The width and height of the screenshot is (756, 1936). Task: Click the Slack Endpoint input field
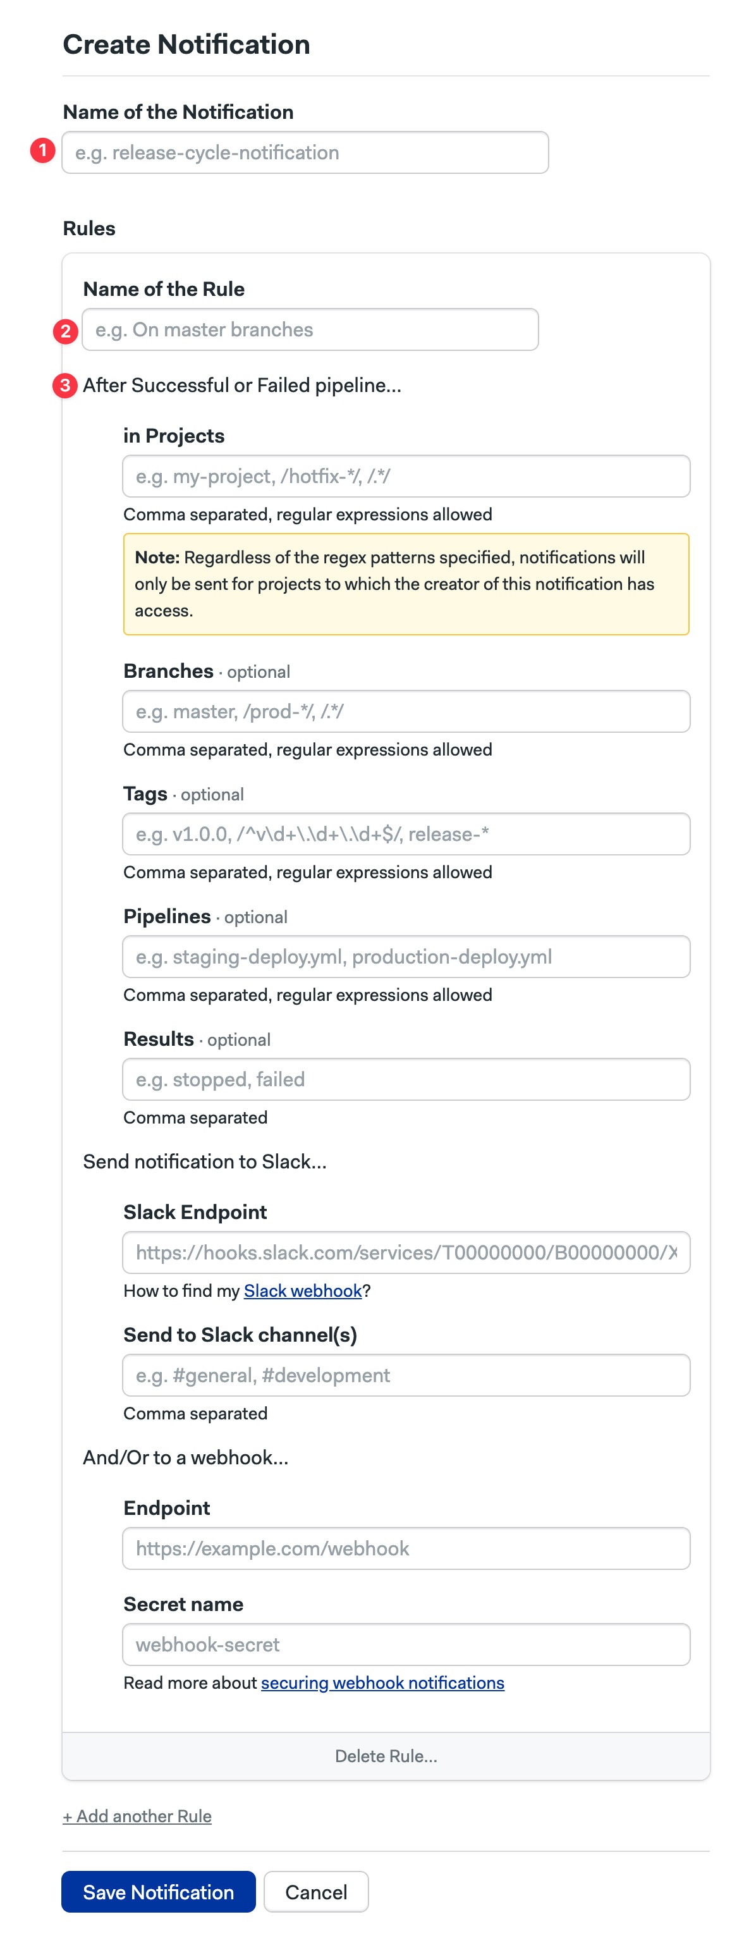click(x=406, y=1251)
